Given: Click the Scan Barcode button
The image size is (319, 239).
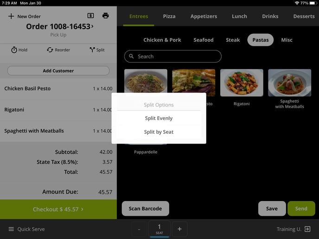Looking at the screenshot, I should click(x=145, y=208).
